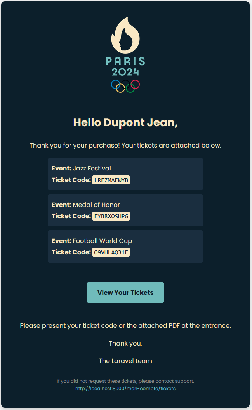
Task: Click Event label for Football World Cup
Action: (61, 241)
